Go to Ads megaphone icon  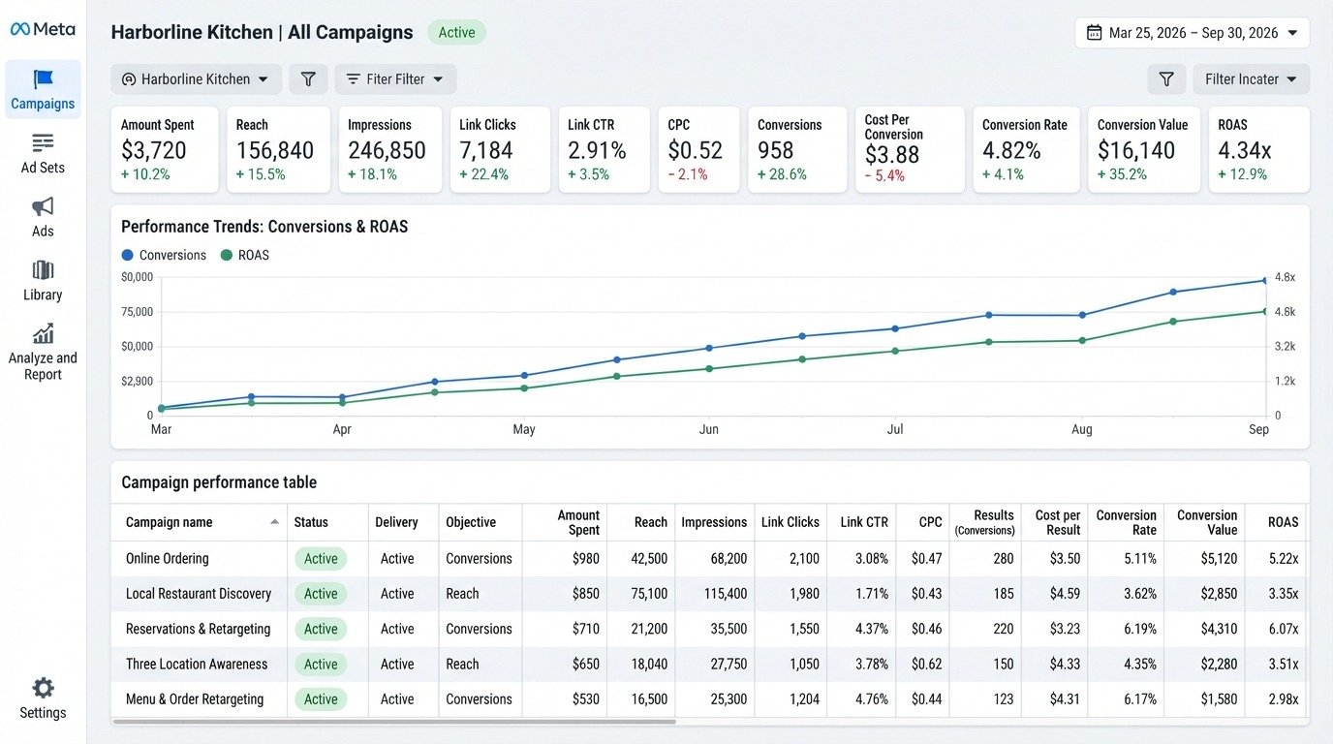pyautogui.click(x=43, y=206)
